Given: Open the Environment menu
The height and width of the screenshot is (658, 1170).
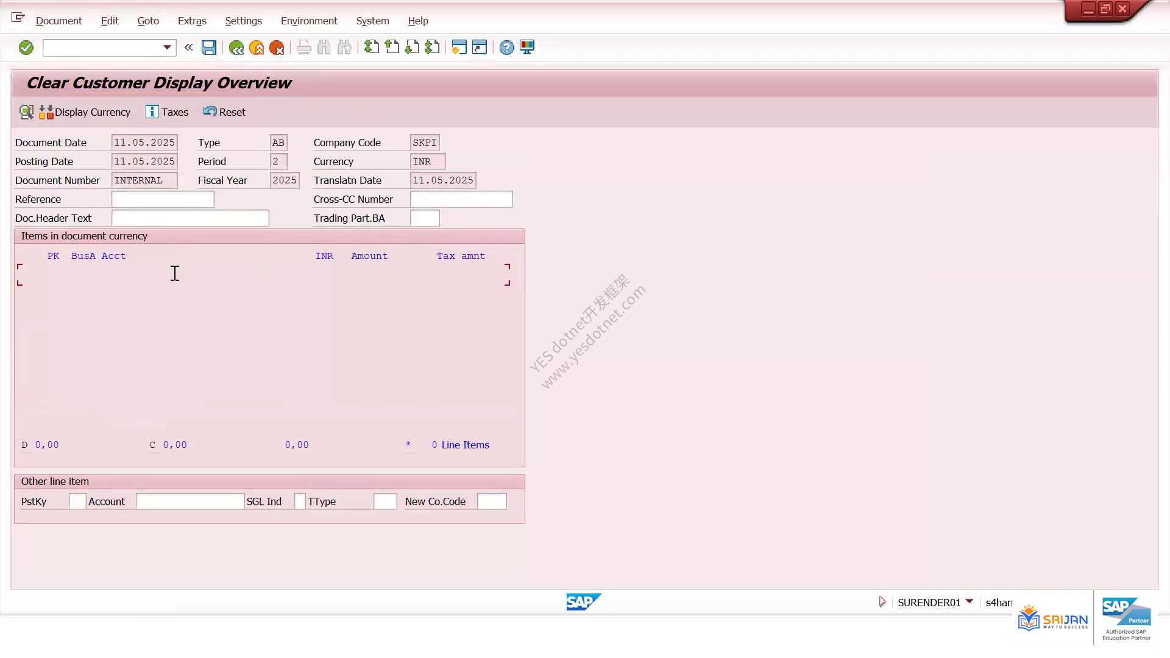Looking at the screenshot, I should pyautogui.click(x=309, y=21).
